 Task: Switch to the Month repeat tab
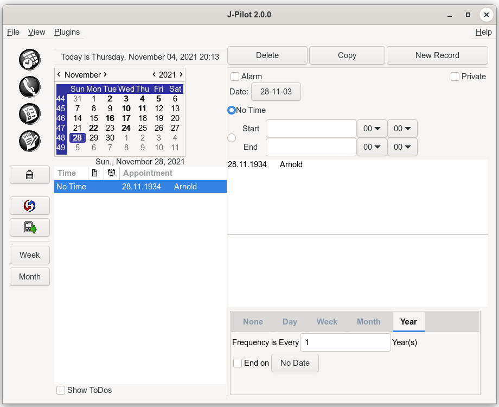pos(368,322)
